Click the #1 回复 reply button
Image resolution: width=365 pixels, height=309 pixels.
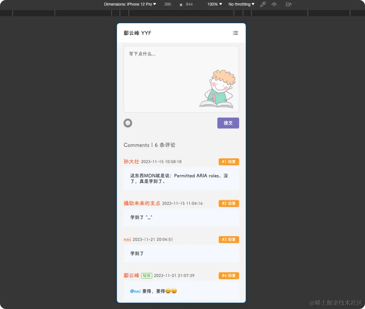click(229, 162)
